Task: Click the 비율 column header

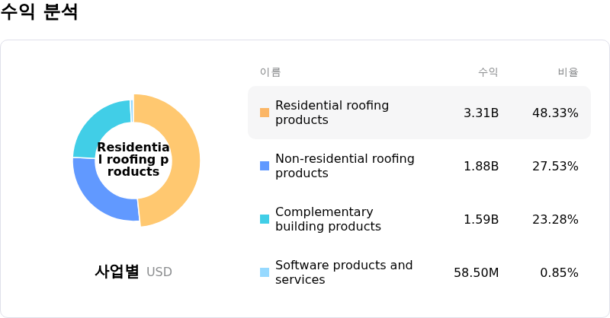Action: [568, 72]
